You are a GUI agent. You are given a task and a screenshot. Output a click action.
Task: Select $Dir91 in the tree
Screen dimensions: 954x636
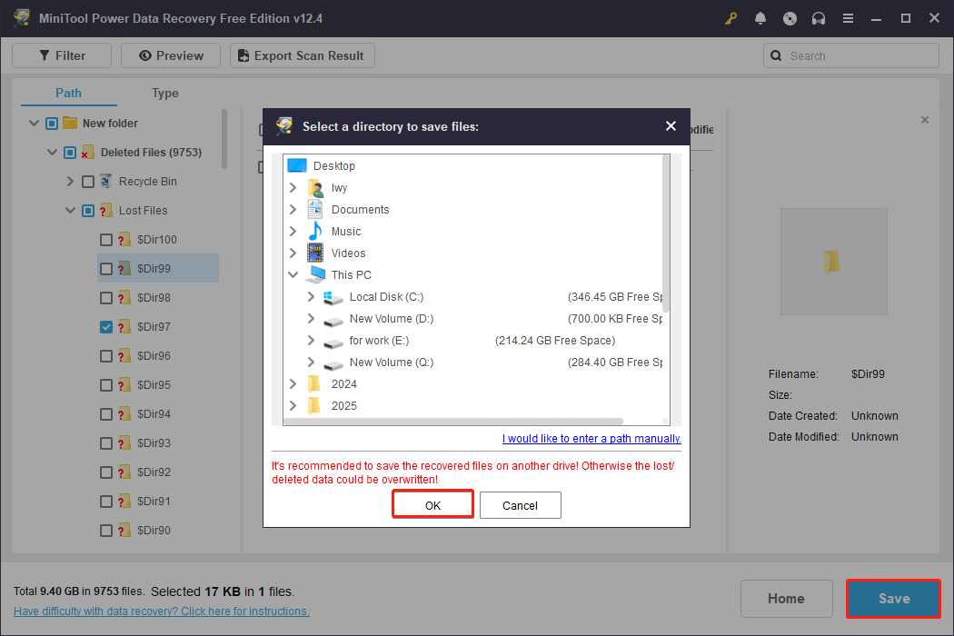point(154,502)
